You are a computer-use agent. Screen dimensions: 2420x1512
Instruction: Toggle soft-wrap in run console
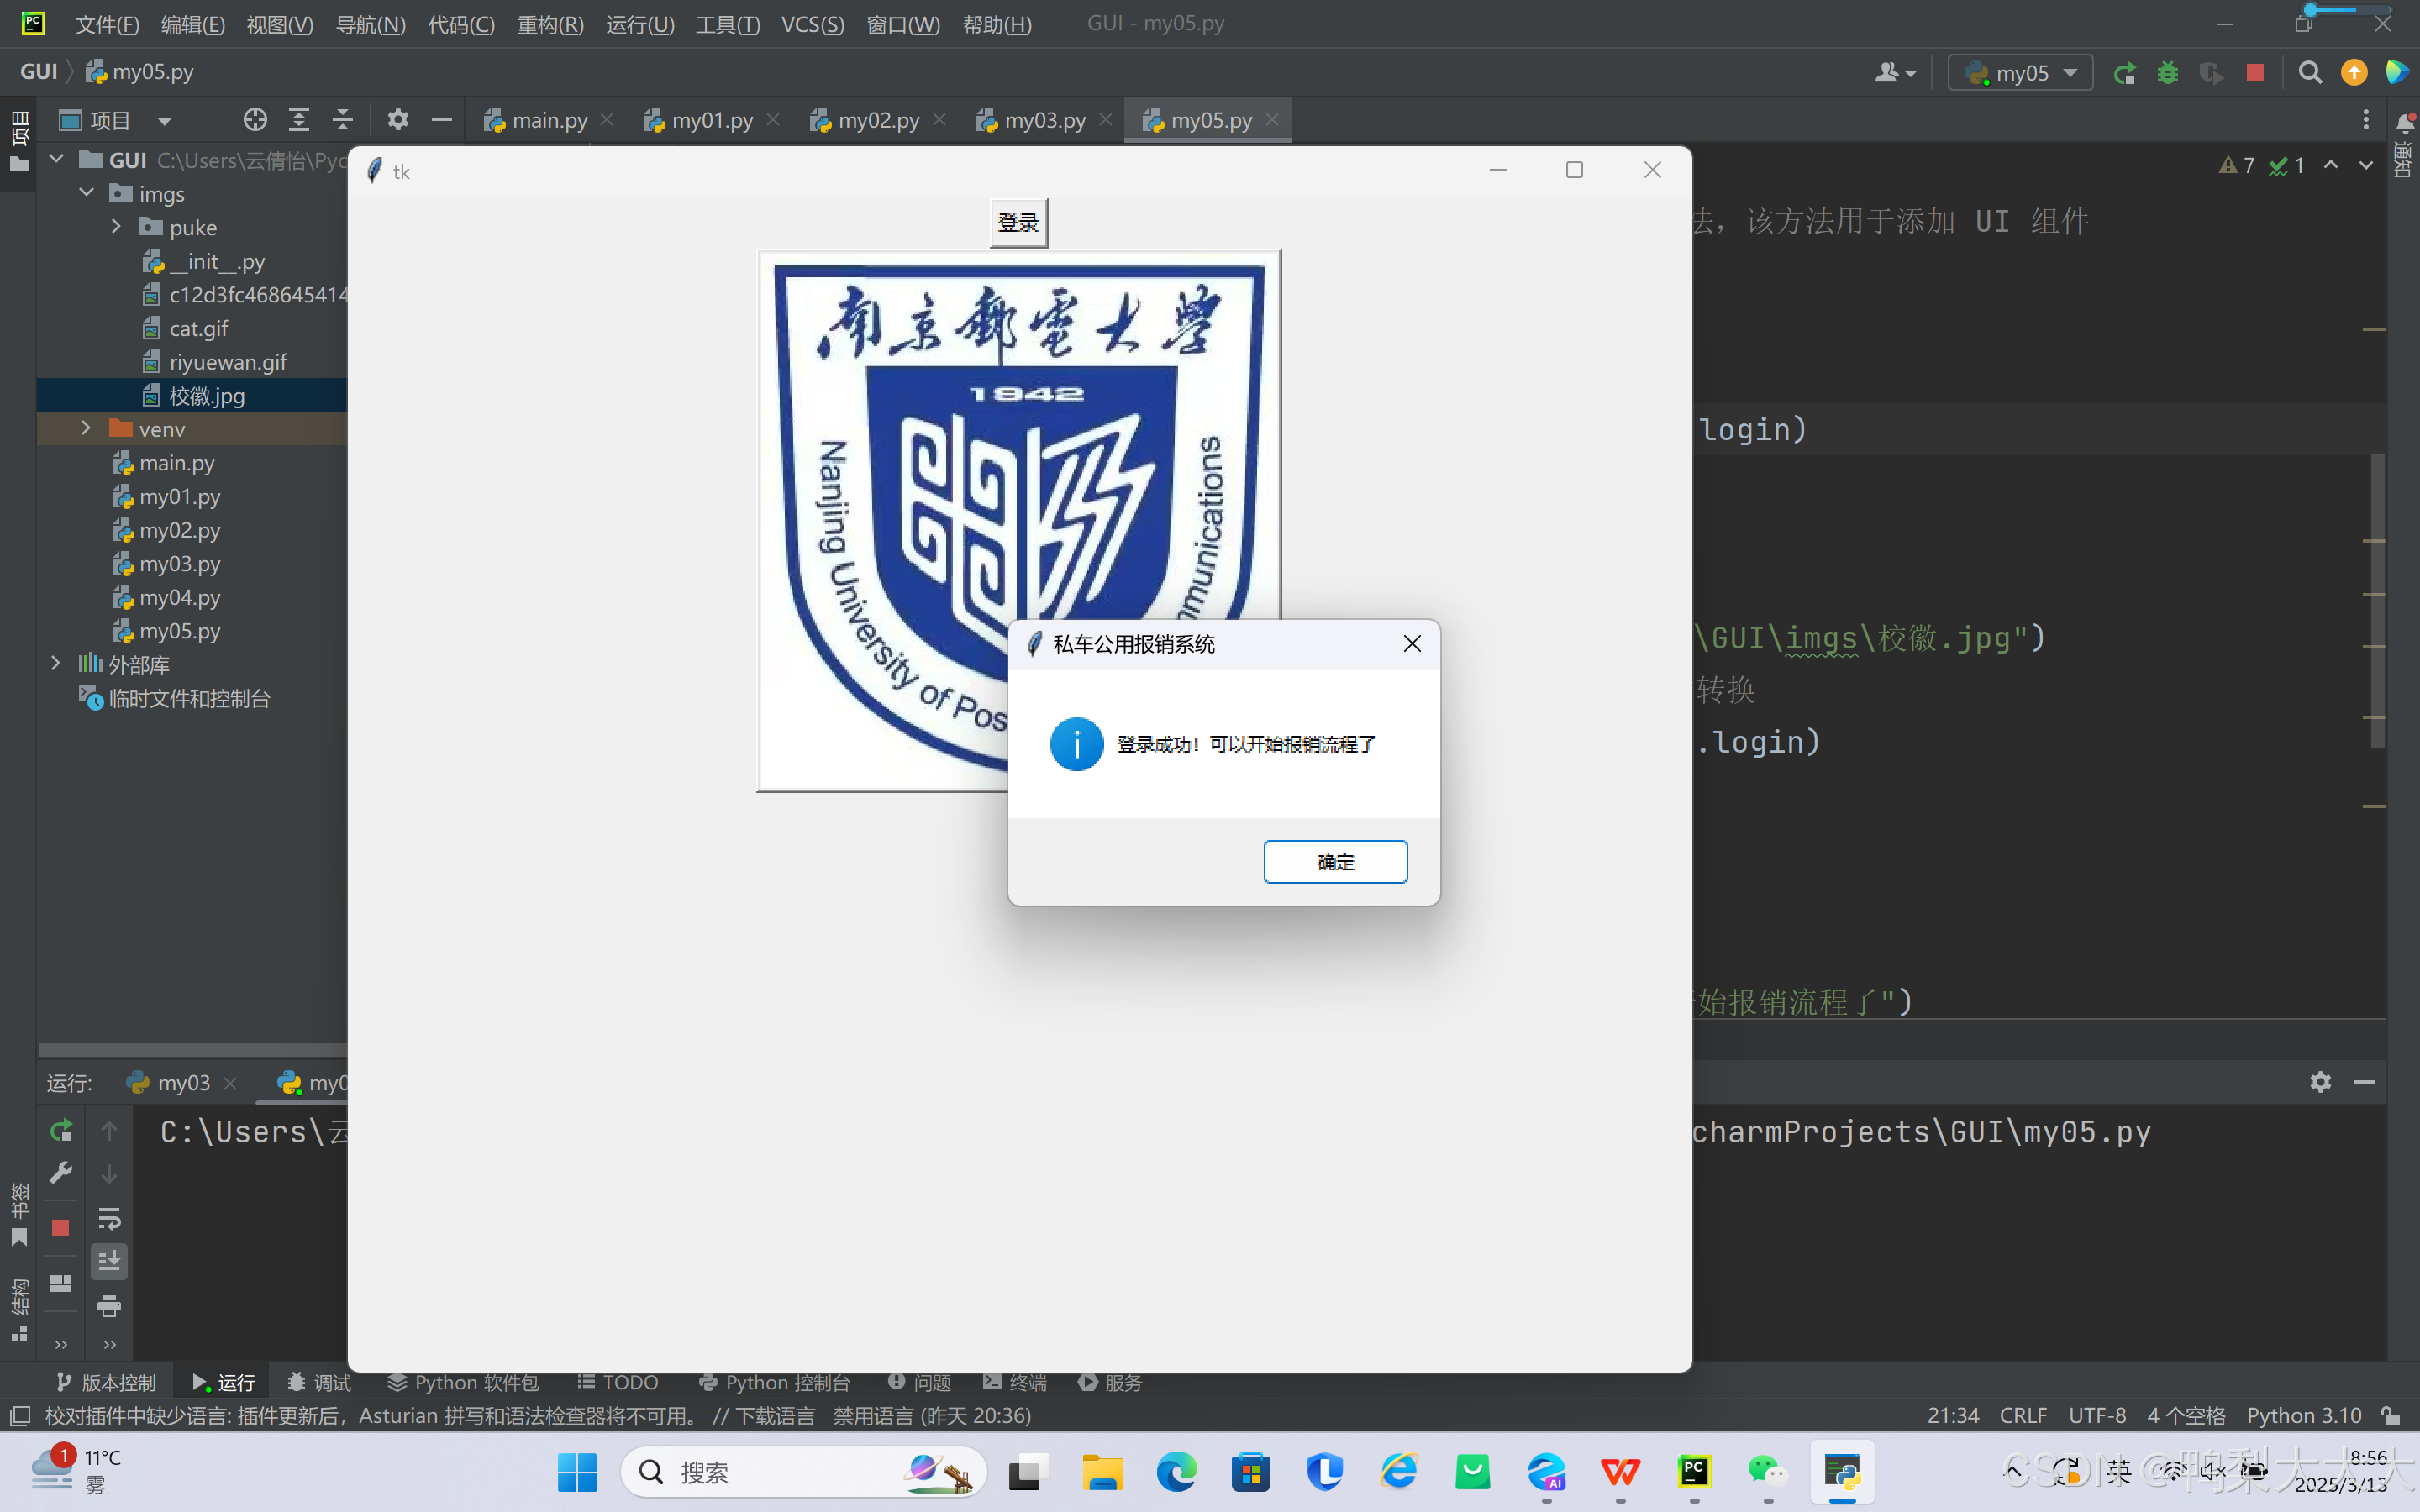click(109, 1218)
